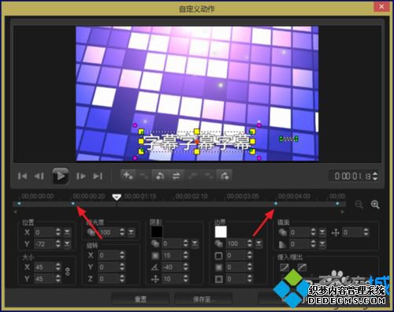Move keyframe to the left
Image resolution: width=394 pixels, height=312 pixels.
coord(192,176)
